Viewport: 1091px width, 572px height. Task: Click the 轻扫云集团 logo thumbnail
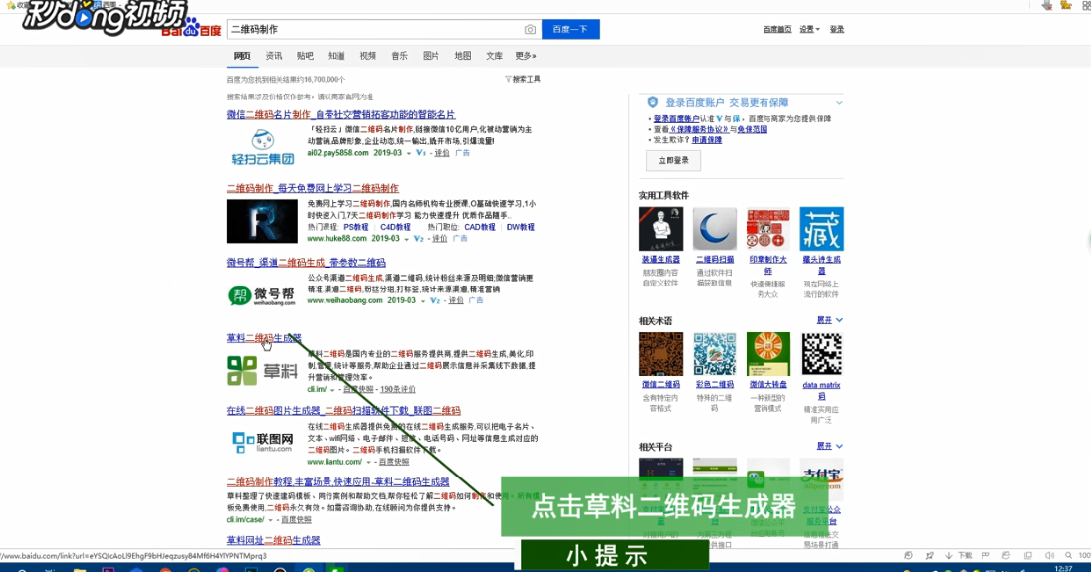coord(263,146)
